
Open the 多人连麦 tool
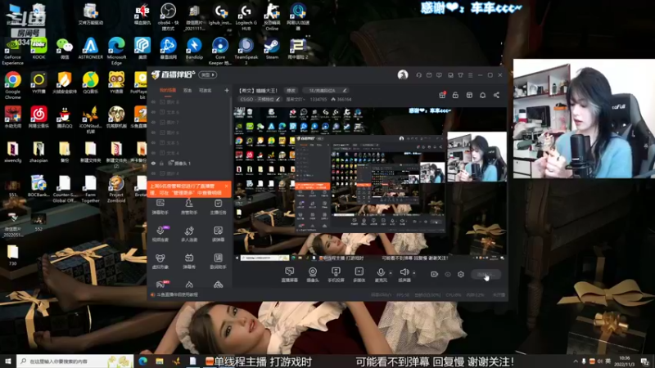click(189, 234)
